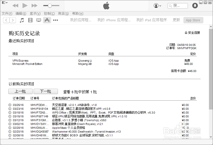213x145 pixels.
Task: Select the Apps library icon
Action: coord(47,20)
